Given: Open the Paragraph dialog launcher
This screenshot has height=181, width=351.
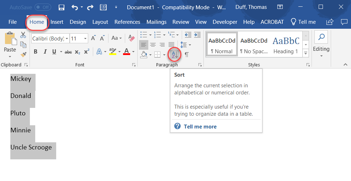Looking at the screenshot, I should click(200, 65).
